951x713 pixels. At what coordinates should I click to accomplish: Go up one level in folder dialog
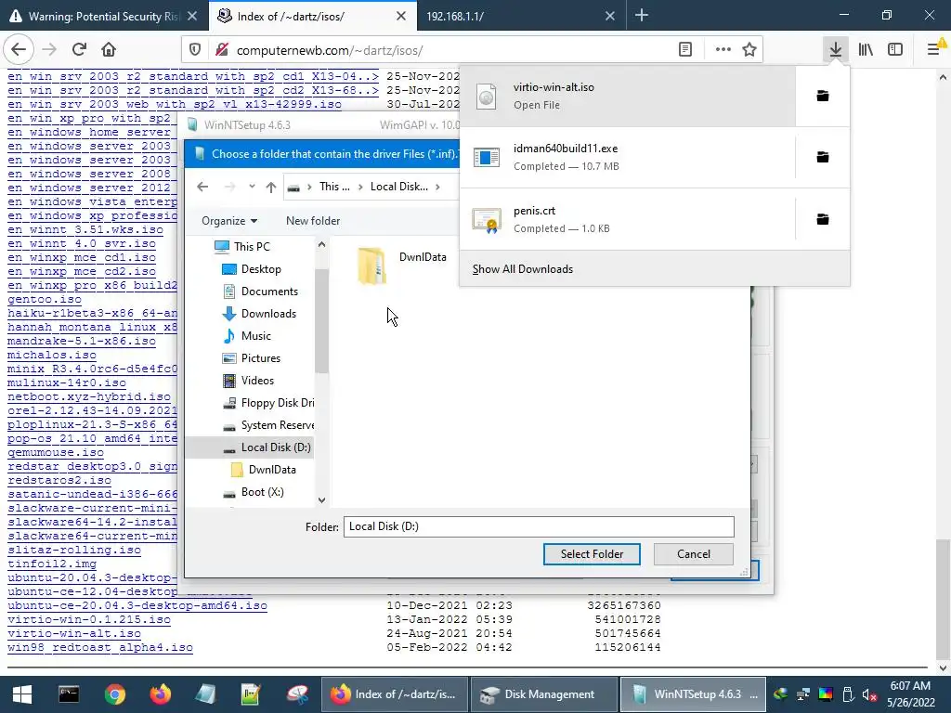point(271,187)
